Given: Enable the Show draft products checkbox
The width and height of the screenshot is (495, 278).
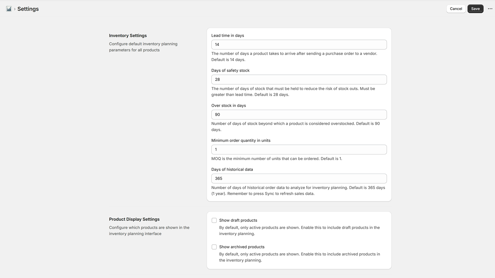Looking at the screenshot, I should 214,220.
